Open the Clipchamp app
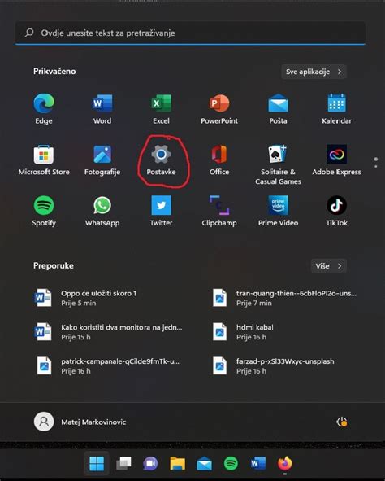385x481 pixels. pos(219,211)
